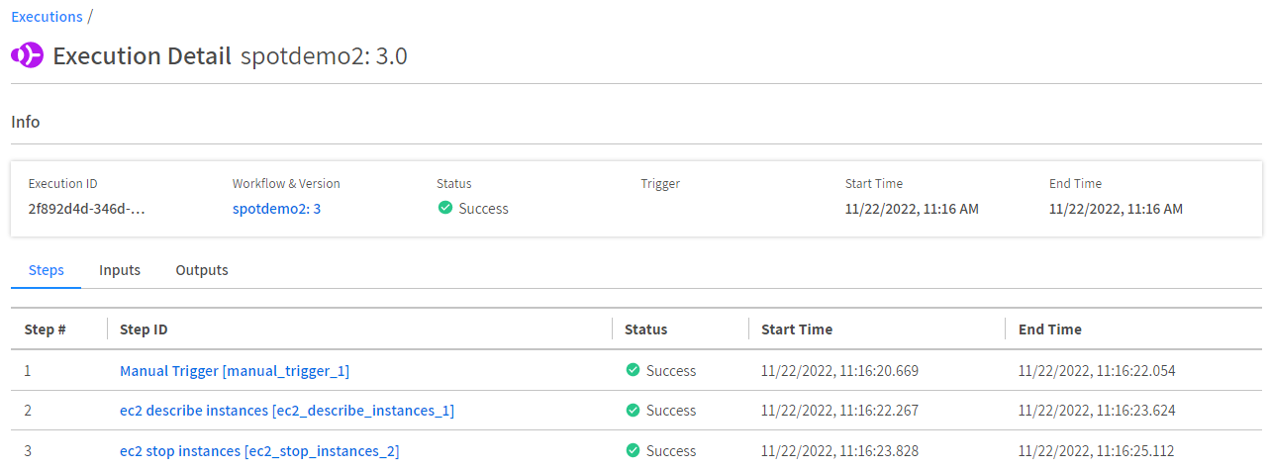The height and width of the screenshot is (469, 1270).
Task: Click the Status column header in table
Action: click(x=645, y=329)
